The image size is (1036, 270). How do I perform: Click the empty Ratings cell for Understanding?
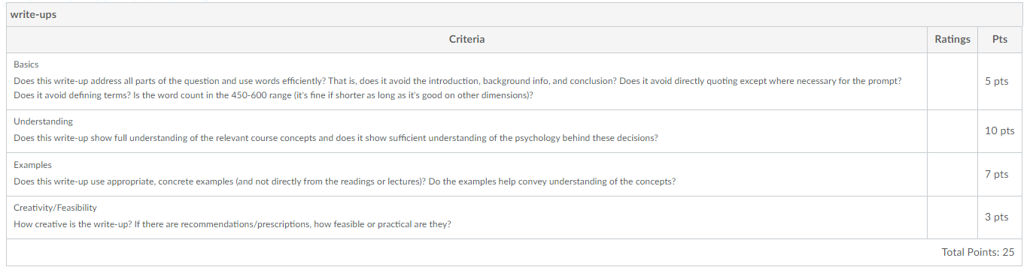pos(952,131)
